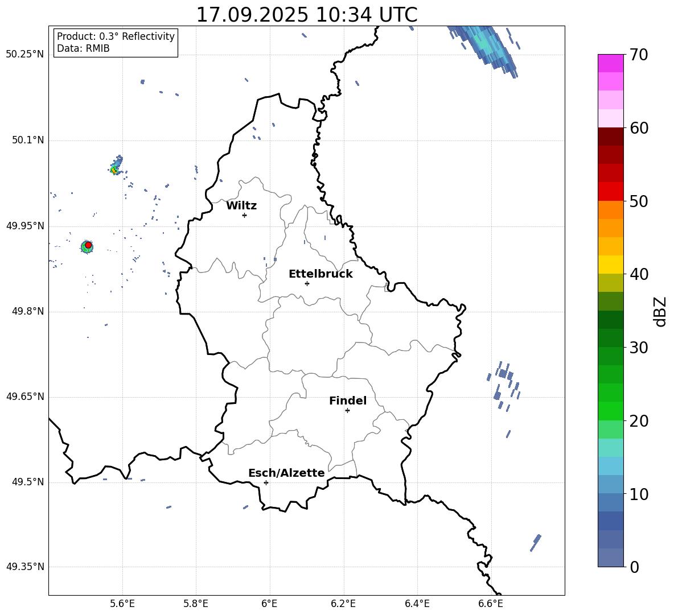Image resolution: width=674 pixels, height=615 pixels.
Task: Click the colorbar tick label 40
Action: tap(639, 274)
